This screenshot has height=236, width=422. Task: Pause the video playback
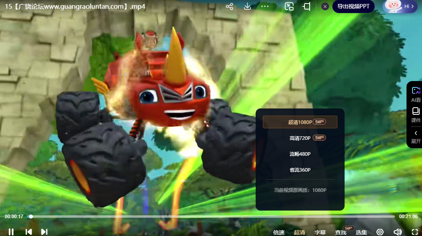11,232
